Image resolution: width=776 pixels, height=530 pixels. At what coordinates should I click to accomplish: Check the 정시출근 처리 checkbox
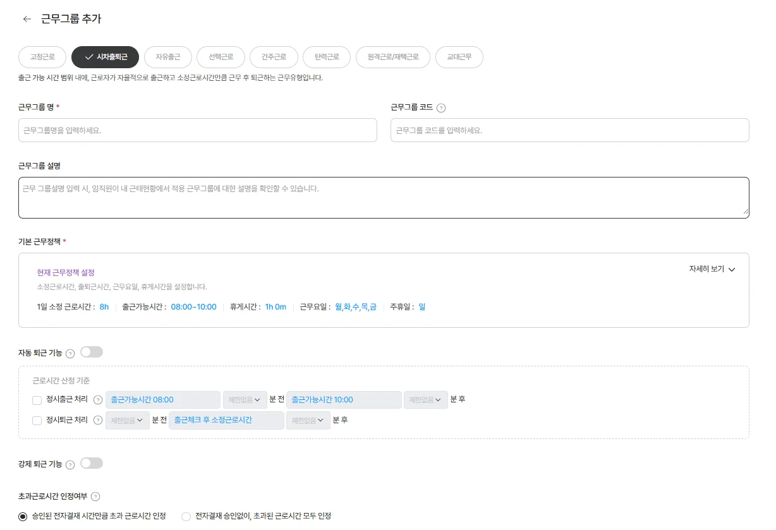pyautogui.click(x=37, y=399)
